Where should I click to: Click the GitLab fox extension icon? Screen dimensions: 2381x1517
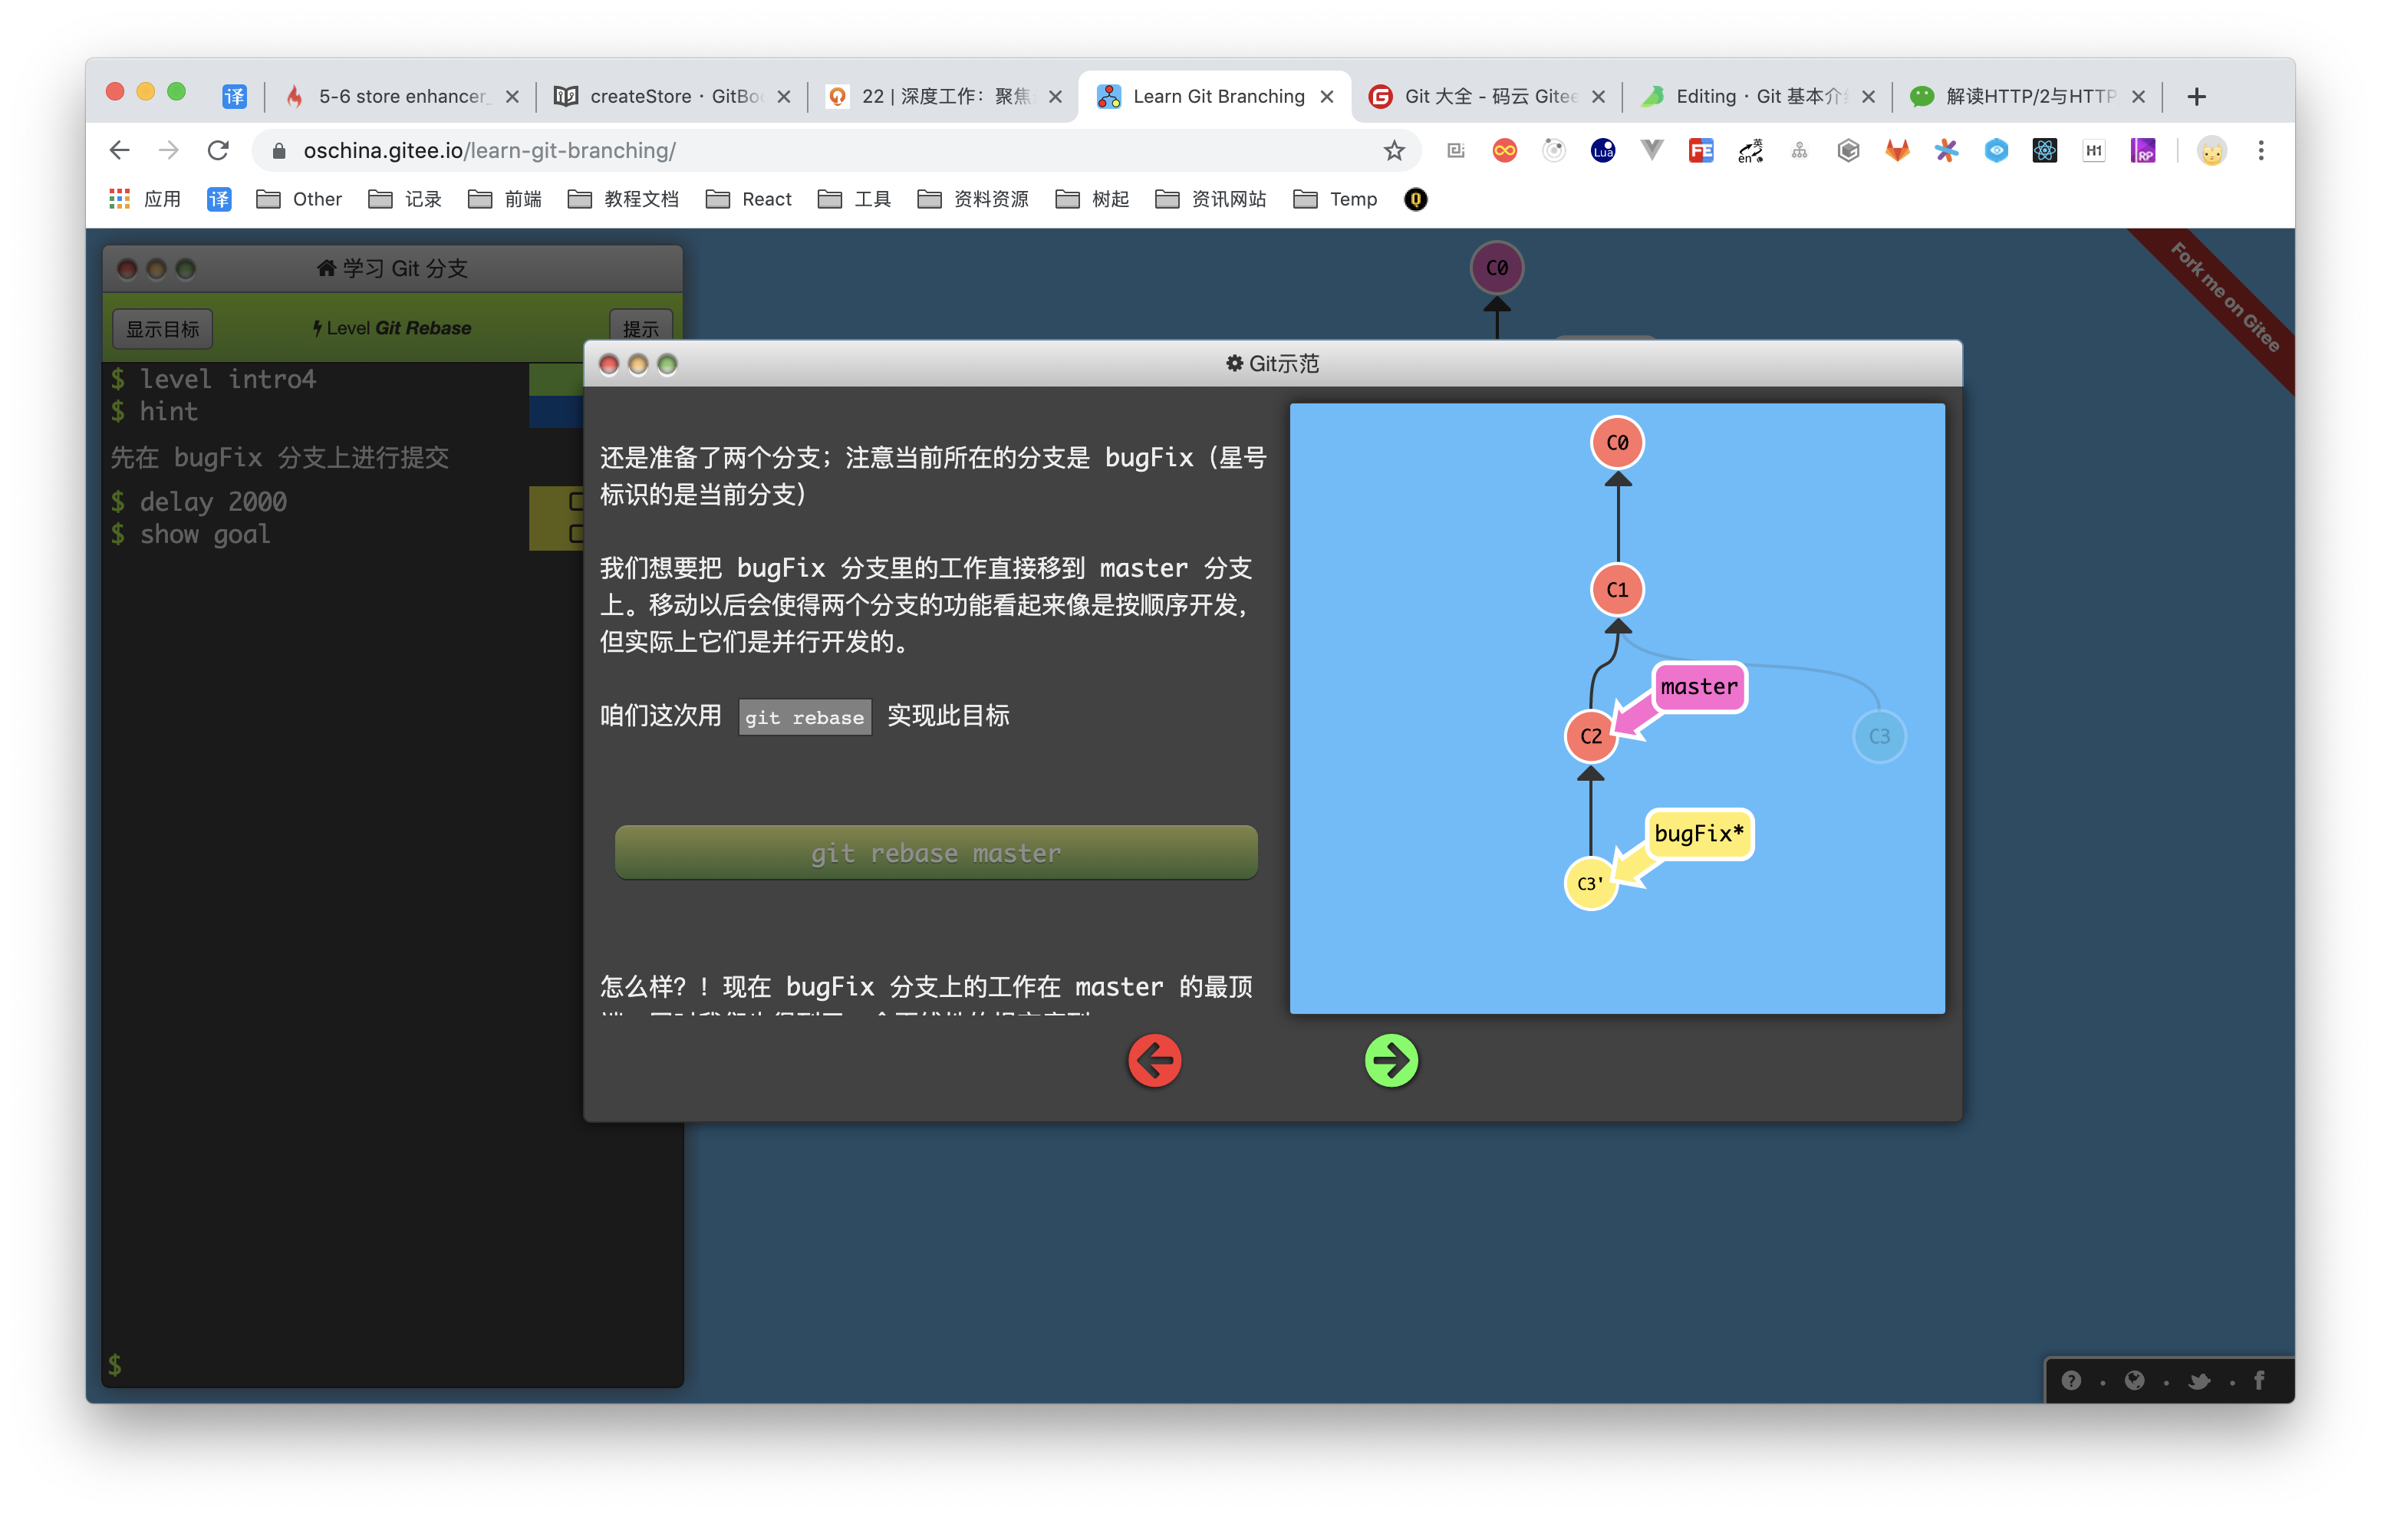(1896, 150)
